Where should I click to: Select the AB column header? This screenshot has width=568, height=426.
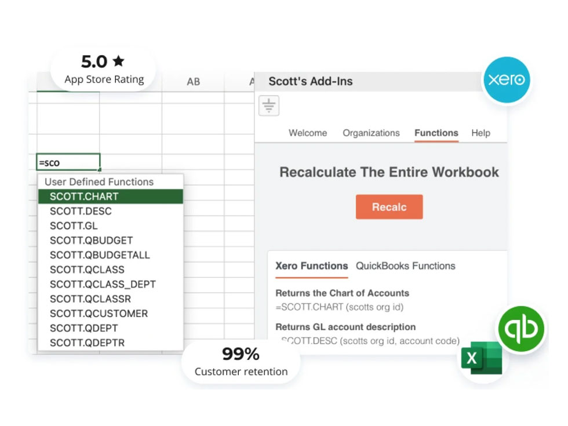pyautogui.click(x=193, y=82)
